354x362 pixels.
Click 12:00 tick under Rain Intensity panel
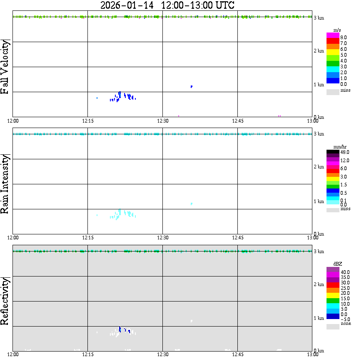pos(12,238)
